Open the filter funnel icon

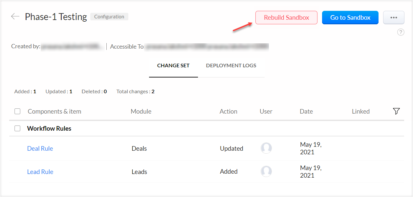tap(396, 111)
